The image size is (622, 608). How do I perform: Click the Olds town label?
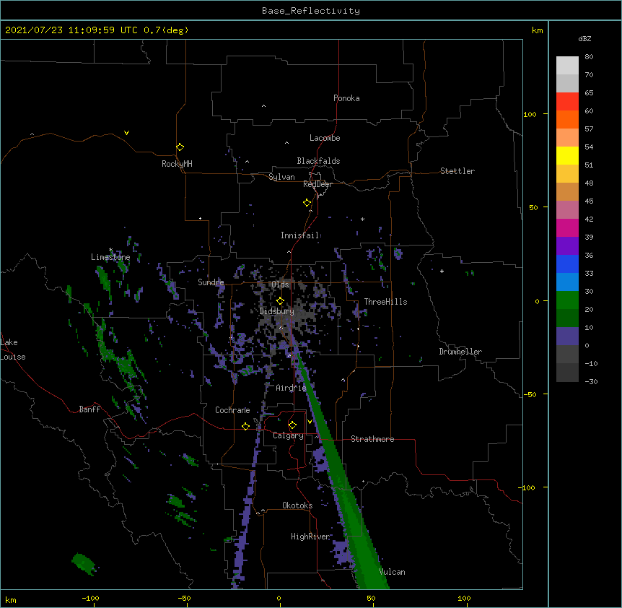tap(280, 285)
